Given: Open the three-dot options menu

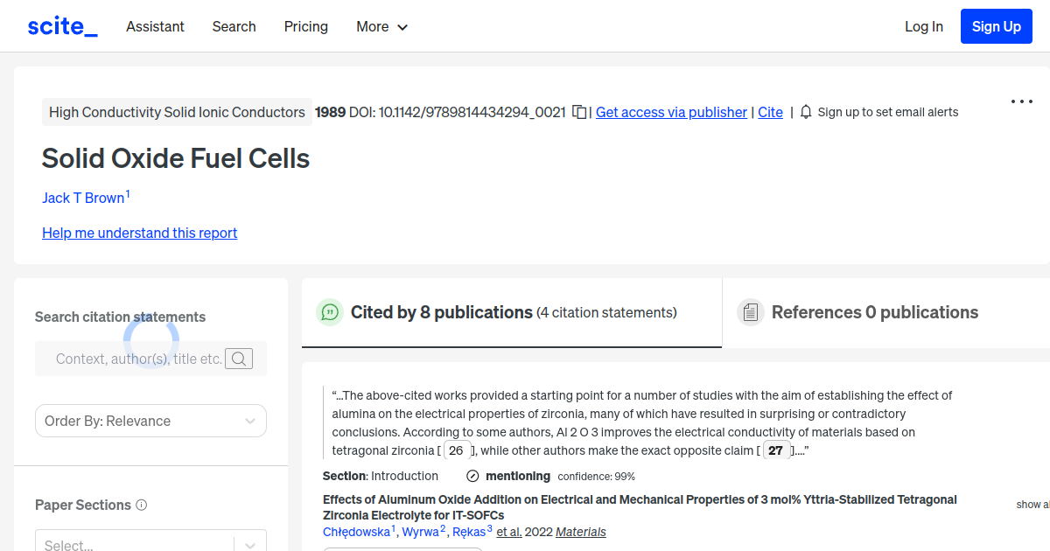Looking at the screenshot, I should (1021, 101).
